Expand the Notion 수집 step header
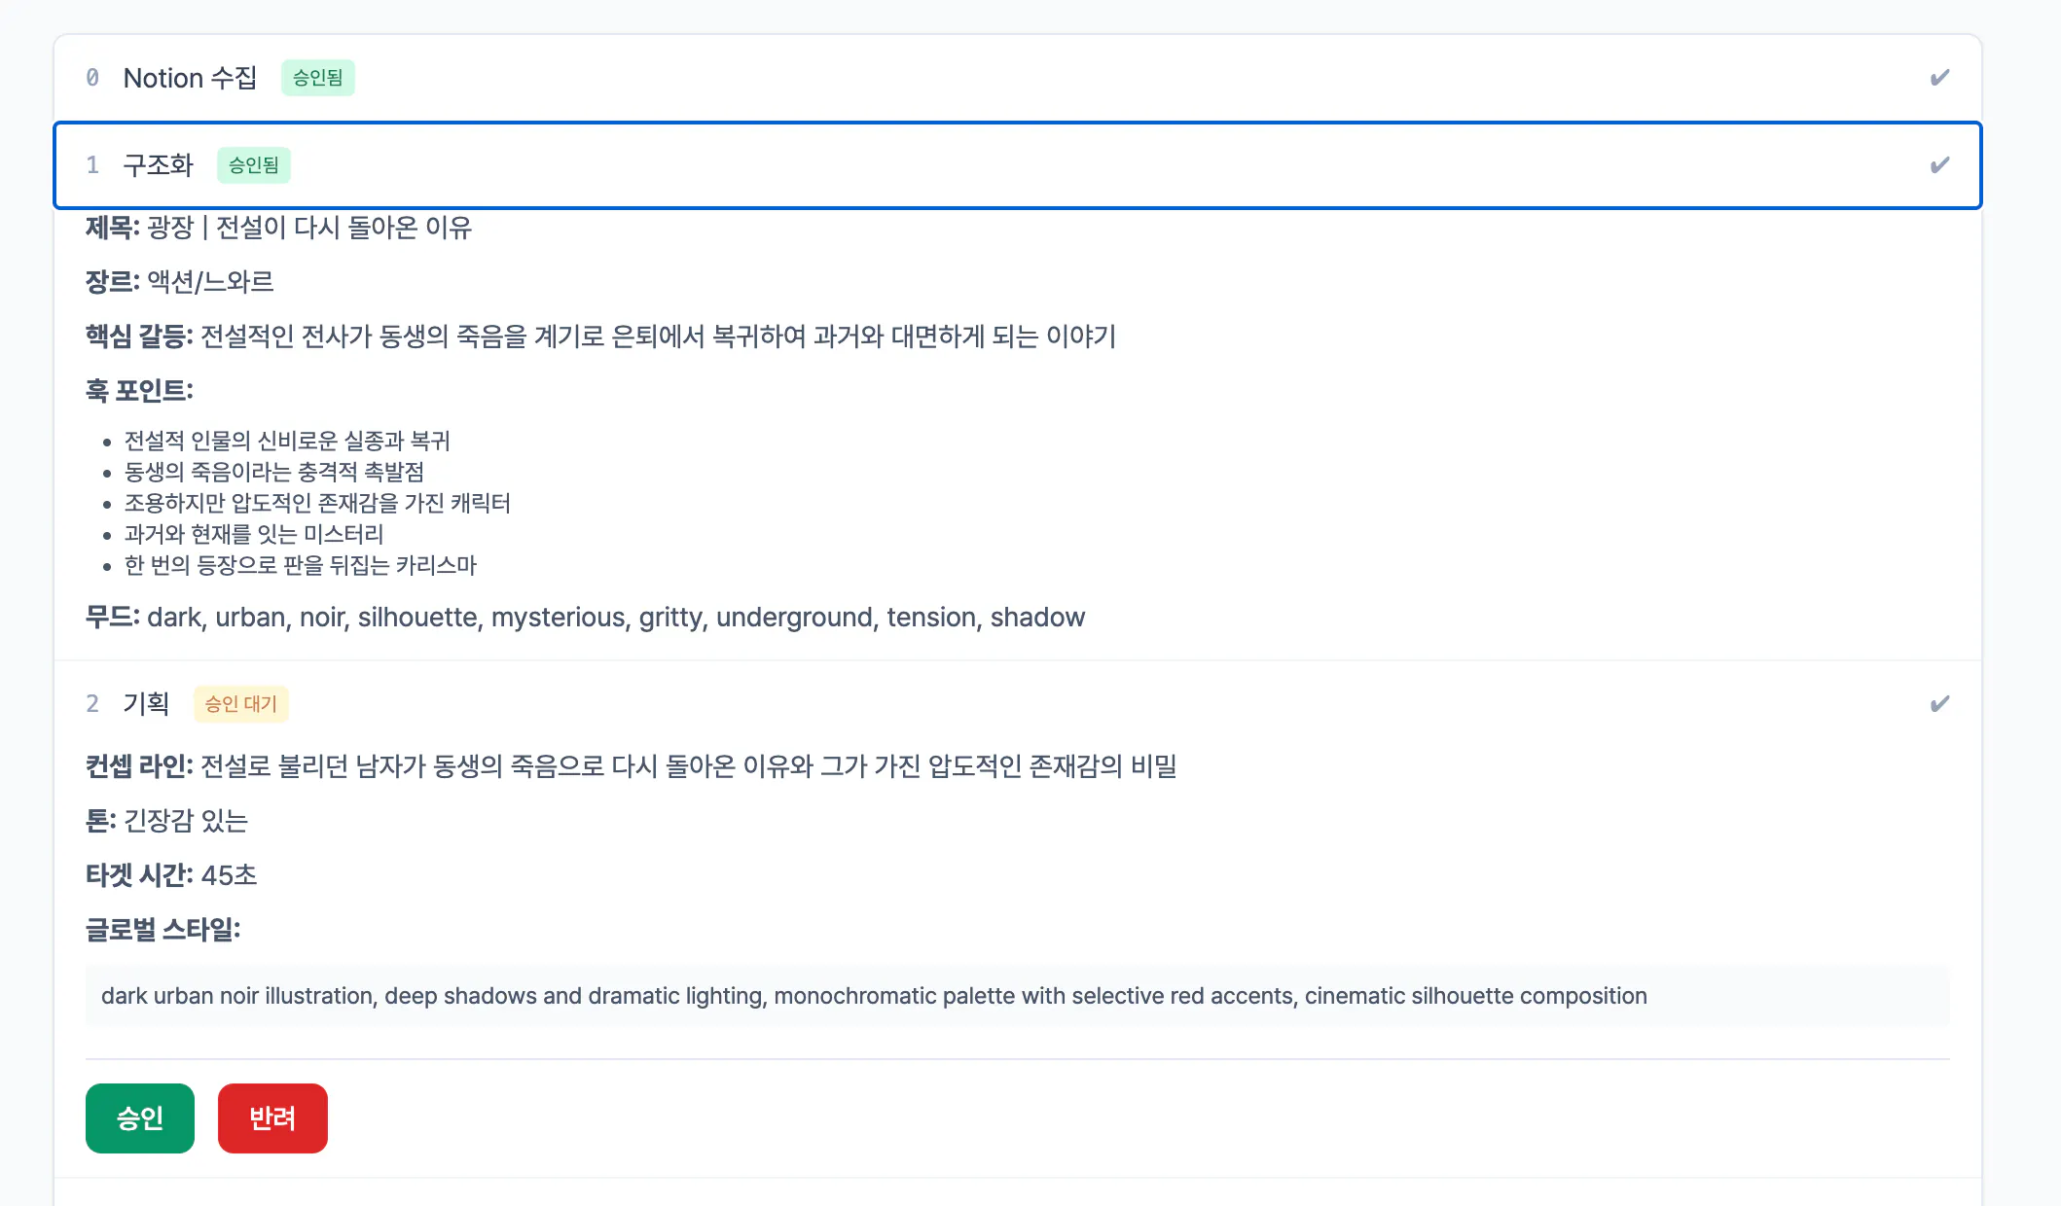 (x=1017, y=78)
